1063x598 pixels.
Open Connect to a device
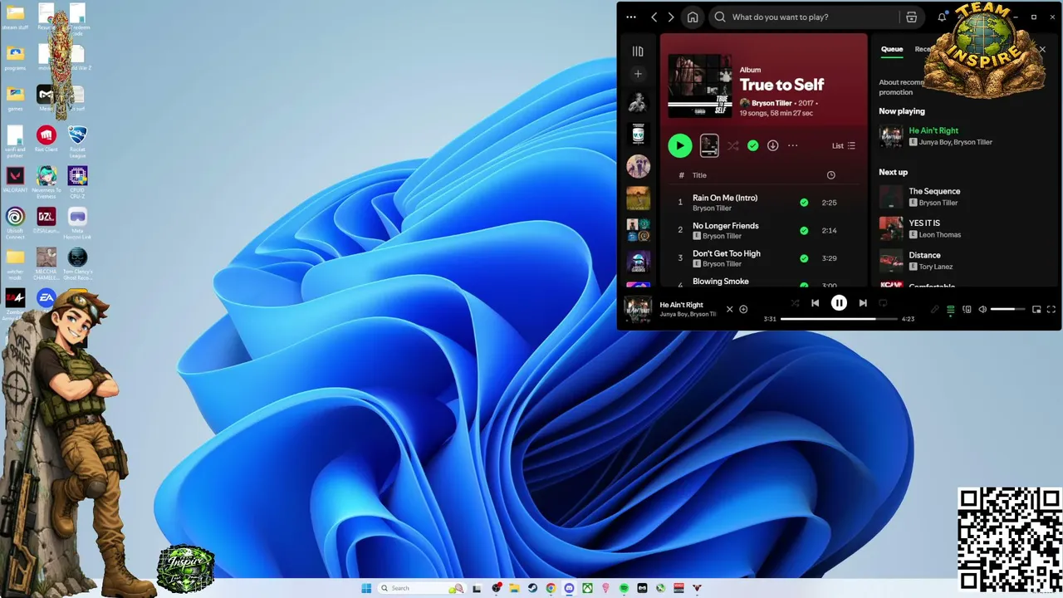967,309
